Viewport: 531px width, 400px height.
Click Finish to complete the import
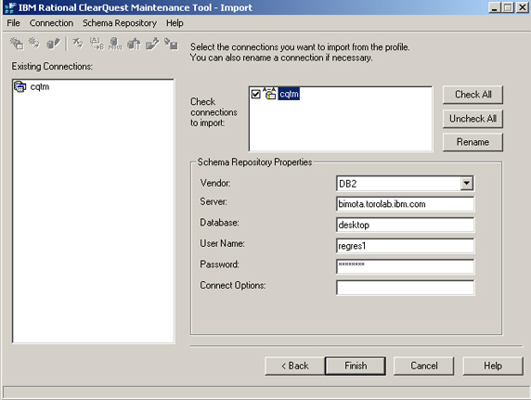pyautogui.click(x=356, y=366)
